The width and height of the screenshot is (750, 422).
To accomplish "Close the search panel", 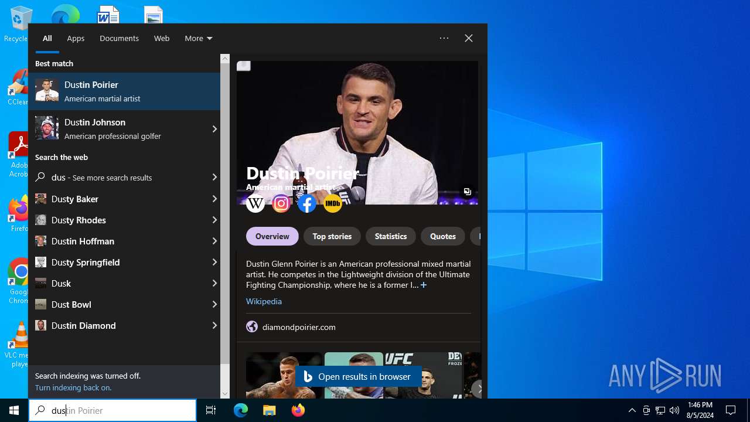I will 469,38.
